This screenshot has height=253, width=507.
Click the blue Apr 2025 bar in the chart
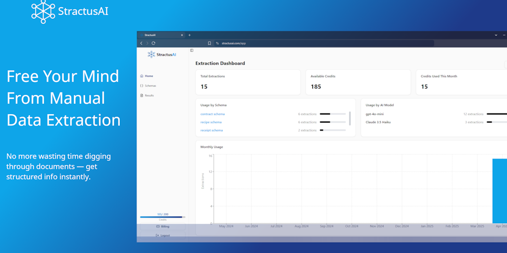coord(500,191)
